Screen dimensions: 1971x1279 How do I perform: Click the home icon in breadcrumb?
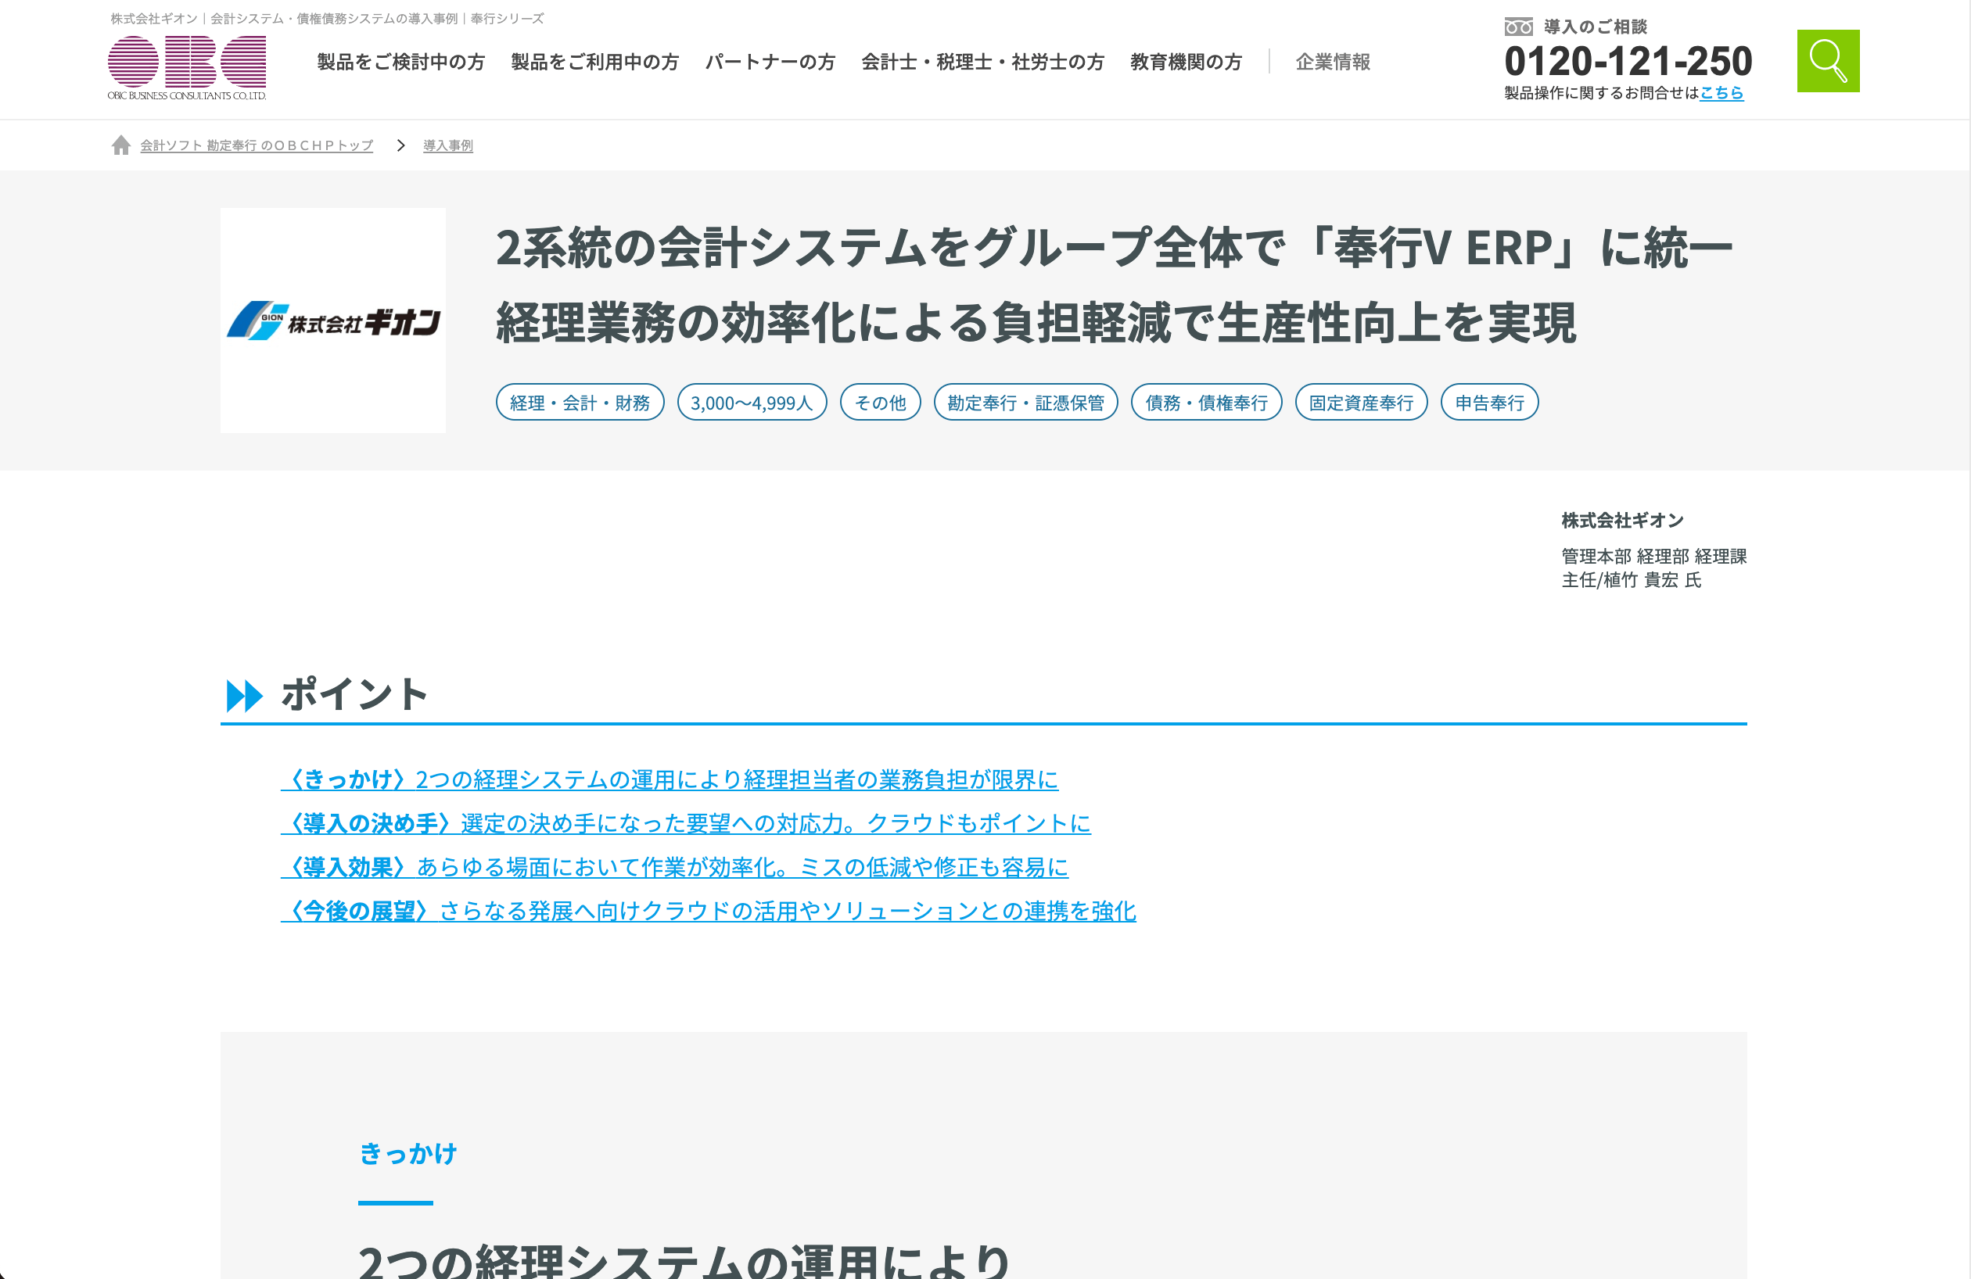(x=121, y=145)
